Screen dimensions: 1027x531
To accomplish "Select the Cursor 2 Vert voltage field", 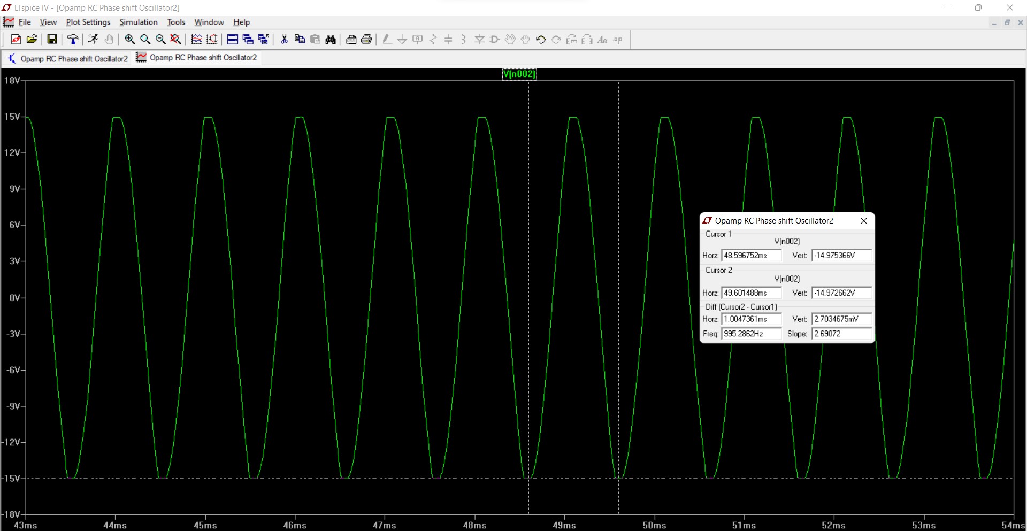I will pyautogui.click(x=841, y=293).
